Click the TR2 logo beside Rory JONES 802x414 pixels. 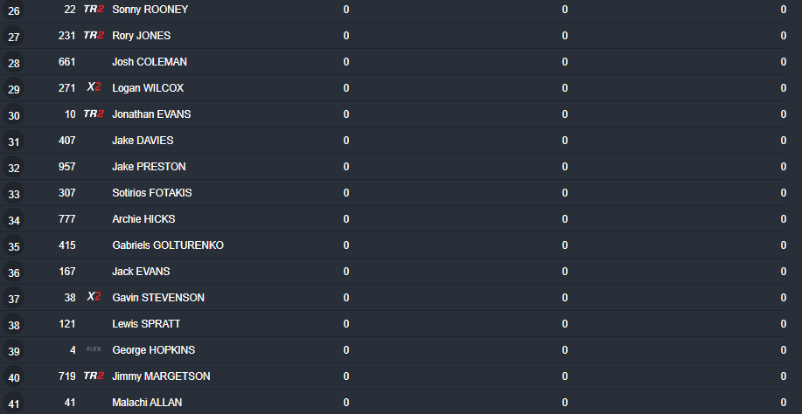pos(94,36)
